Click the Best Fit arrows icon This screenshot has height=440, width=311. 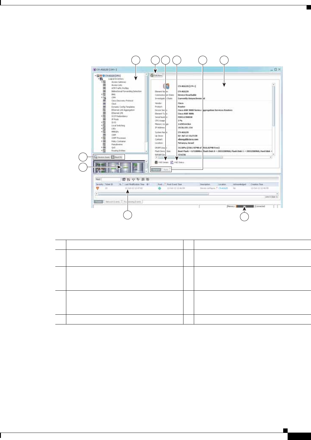point(113,157)
